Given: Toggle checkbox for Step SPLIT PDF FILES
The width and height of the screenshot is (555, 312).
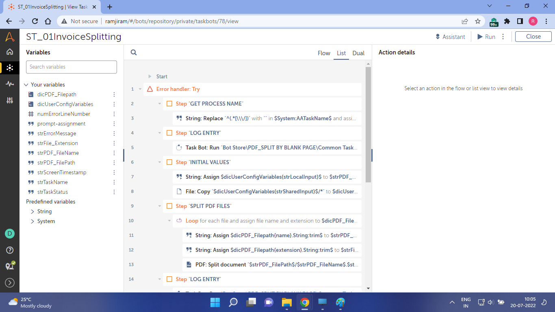Looking at the screenshot, I should click(x=169, y=206).
